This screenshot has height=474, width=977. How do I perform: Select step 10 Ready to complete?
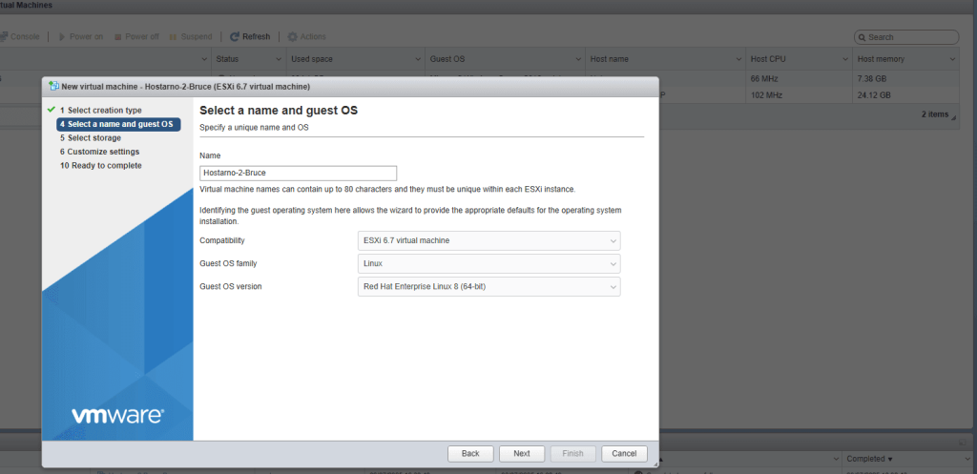pos(100,166)
